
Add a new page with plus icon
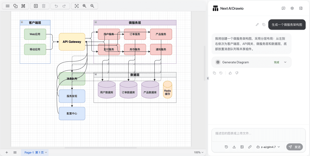(x=7, y=153)
